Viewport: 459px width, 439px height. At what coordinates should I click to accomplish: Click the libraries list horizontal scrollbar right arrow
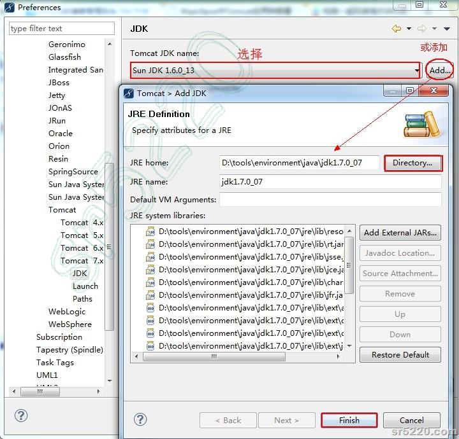[x=339, y=357]
